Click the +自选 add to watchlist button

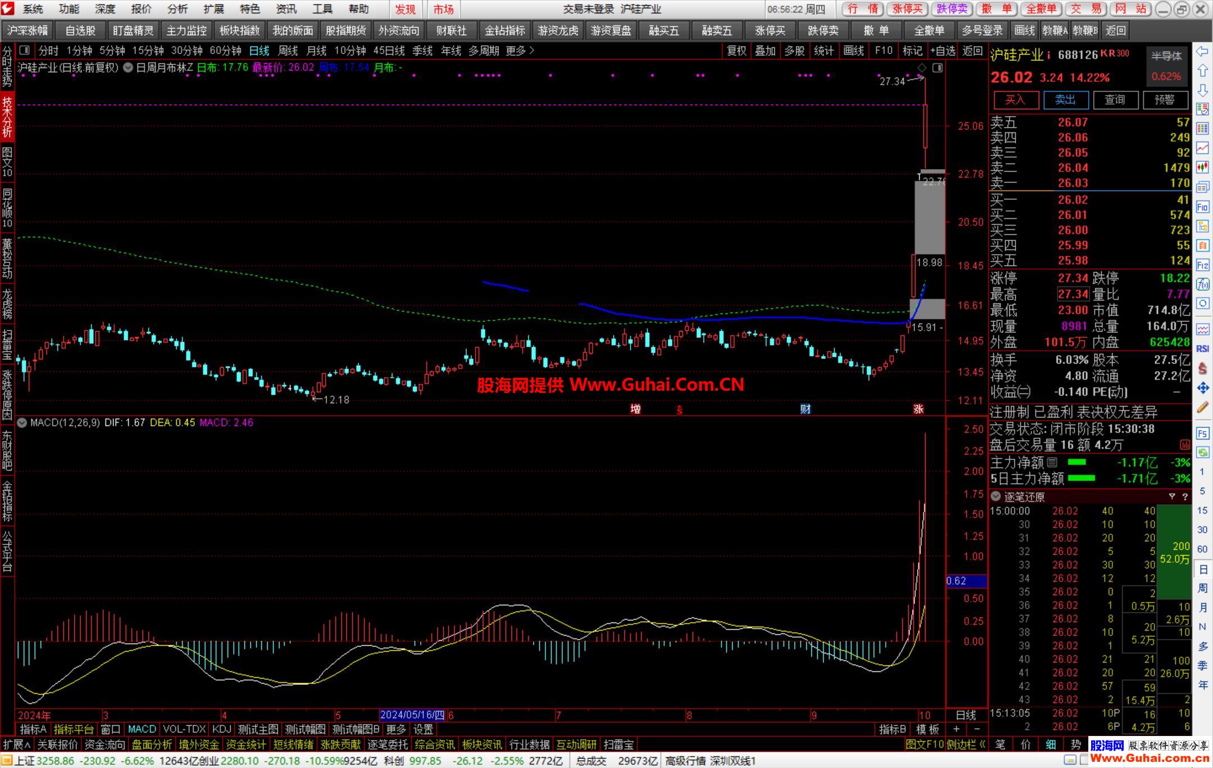(x=943, y=51)
